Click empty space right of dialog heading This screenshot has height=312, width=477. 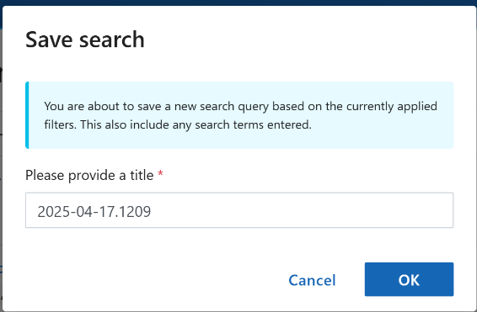click(304, 40)
